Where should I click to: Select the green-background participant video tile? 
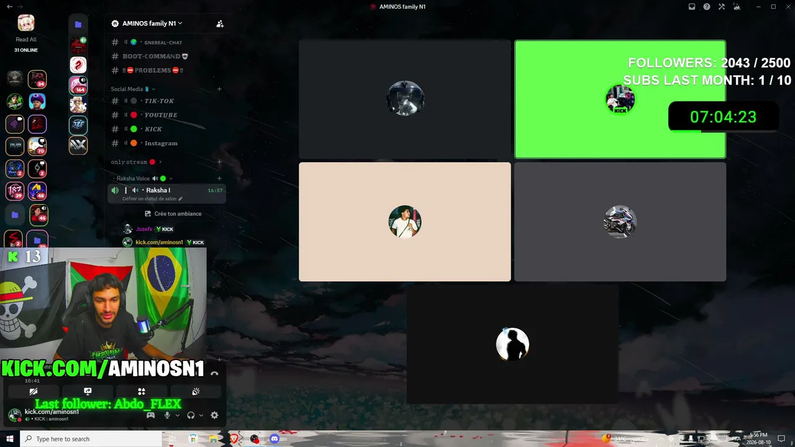(x=620, y=99)
